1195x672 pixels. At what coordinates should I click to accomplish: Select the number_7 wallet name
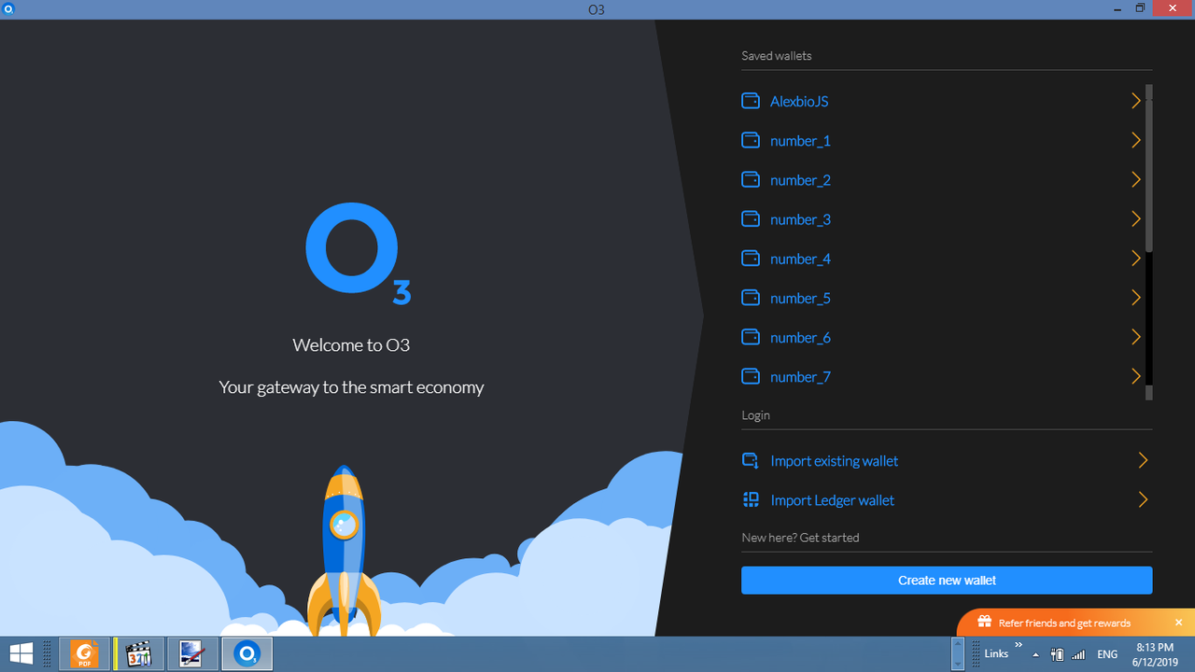800,377
